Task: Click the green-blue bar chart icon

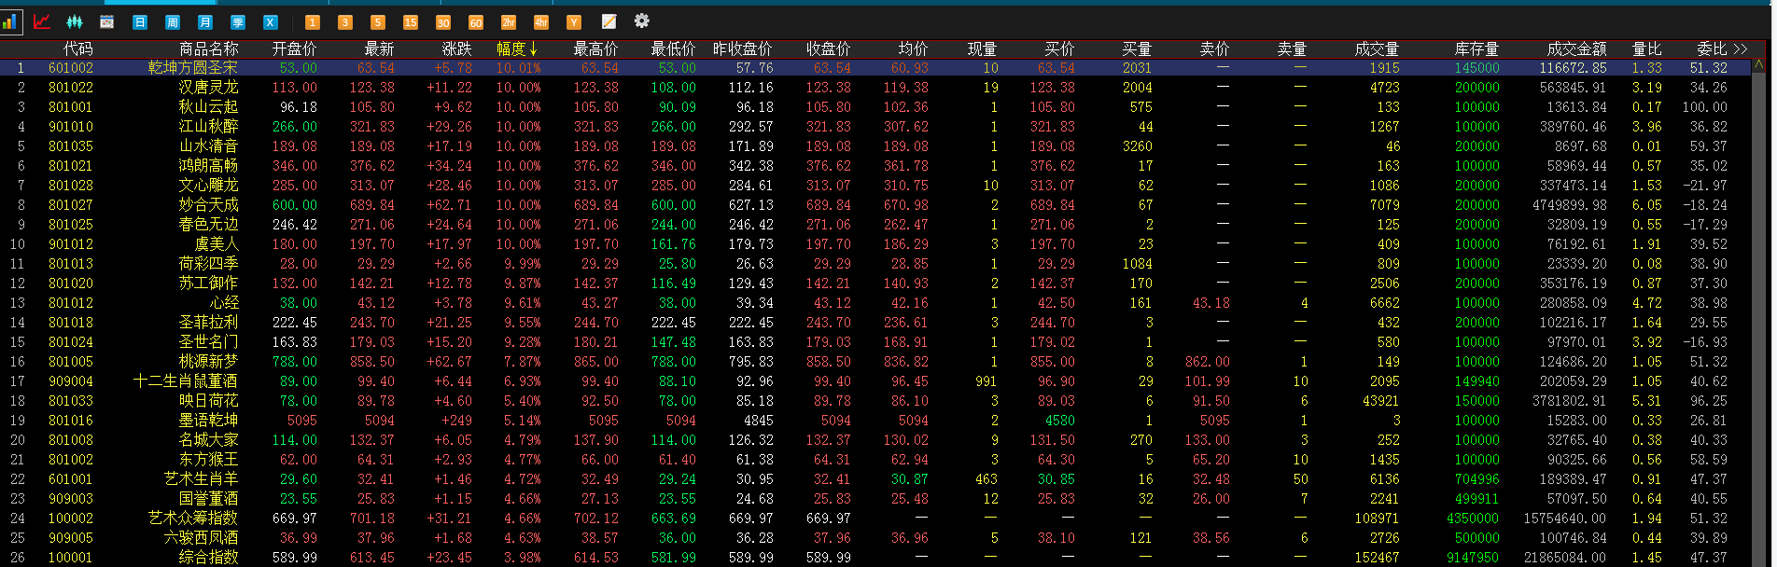Action: 10,21
